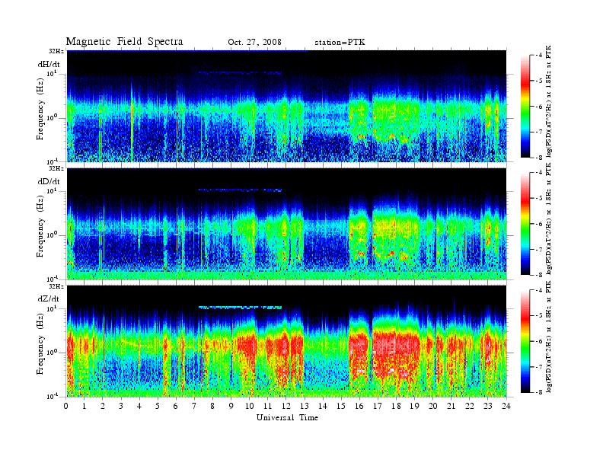Image resolution: width=603 pixels, height=466 pixels.
Task: Click hour 12 on the time axis
Action: click(286, 406)
